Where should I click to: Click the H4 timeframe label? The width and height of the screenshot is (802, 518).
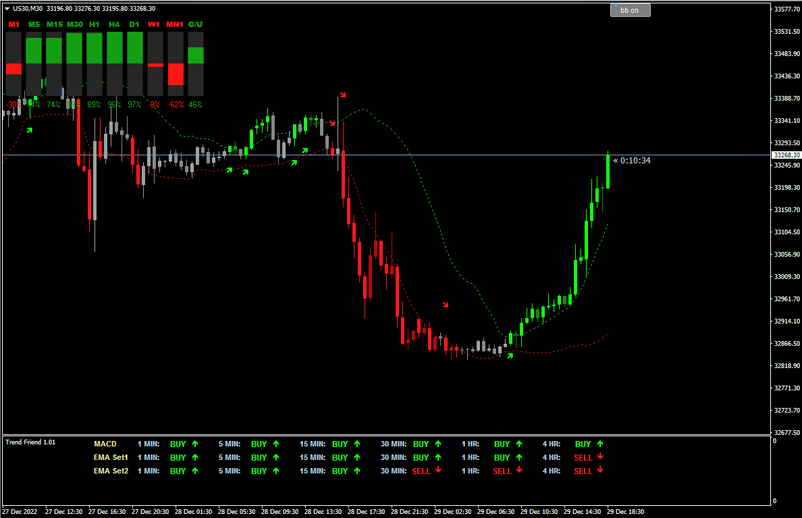pos(114,24)
